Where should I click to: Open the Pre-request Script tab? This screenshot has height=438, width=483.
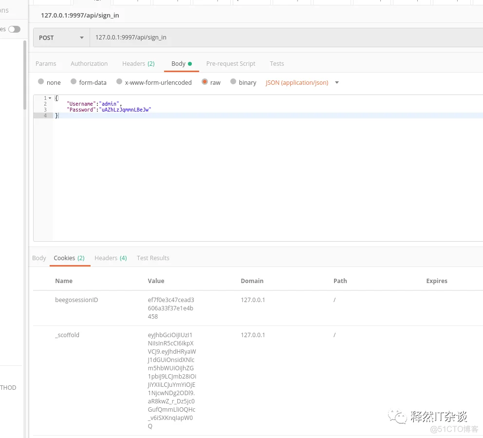[231, 63]
